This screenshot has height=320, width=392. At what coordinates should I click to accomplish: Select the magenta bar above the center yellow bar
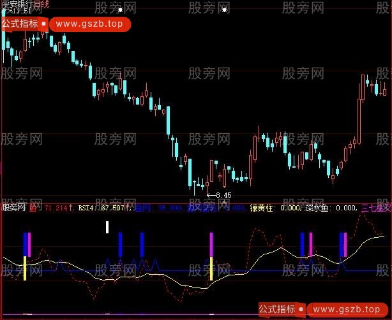point(211,245)
